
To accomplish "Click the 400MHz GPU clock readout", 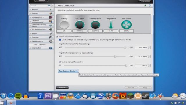I will [x=80, y=31].
